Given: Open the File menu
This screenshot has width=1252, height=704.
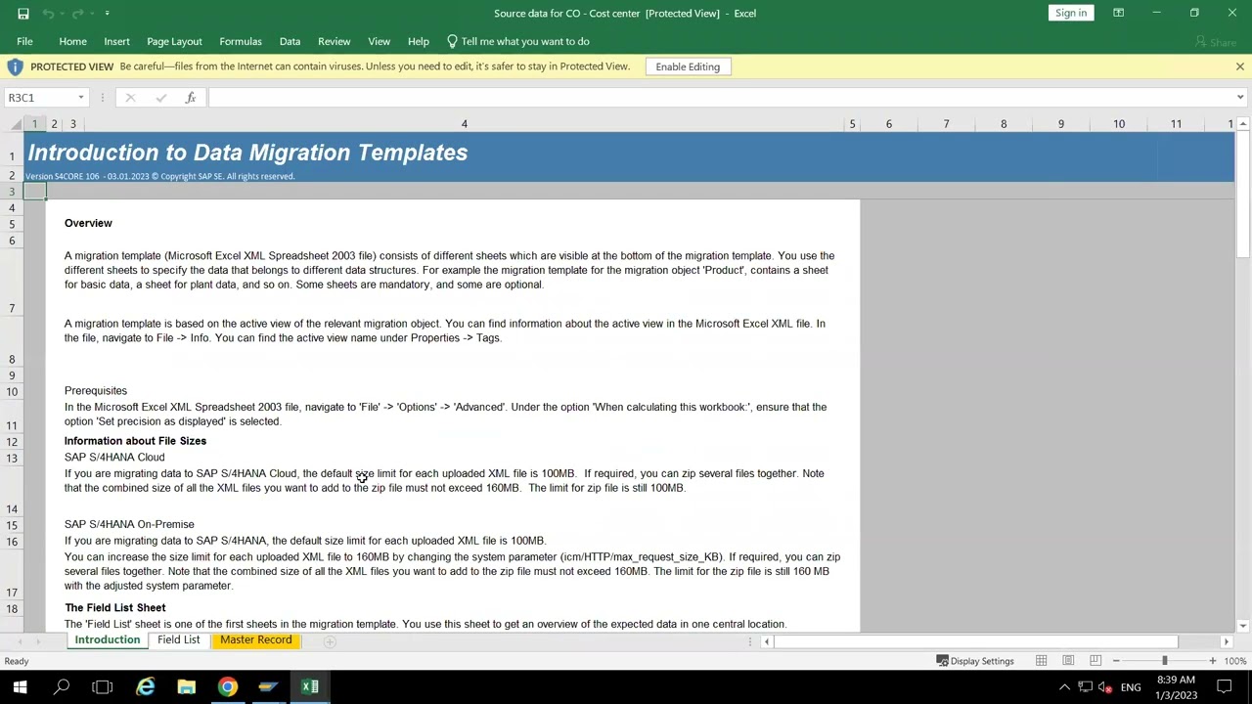Looking at the screenshot, I should [x=24, y=41].
